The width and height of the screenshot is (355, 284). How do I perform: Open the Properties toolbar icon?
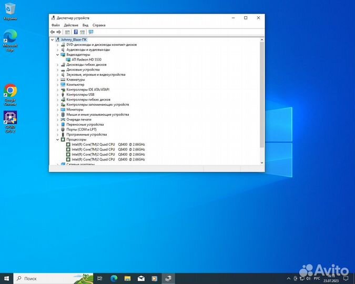coord(67,32)
